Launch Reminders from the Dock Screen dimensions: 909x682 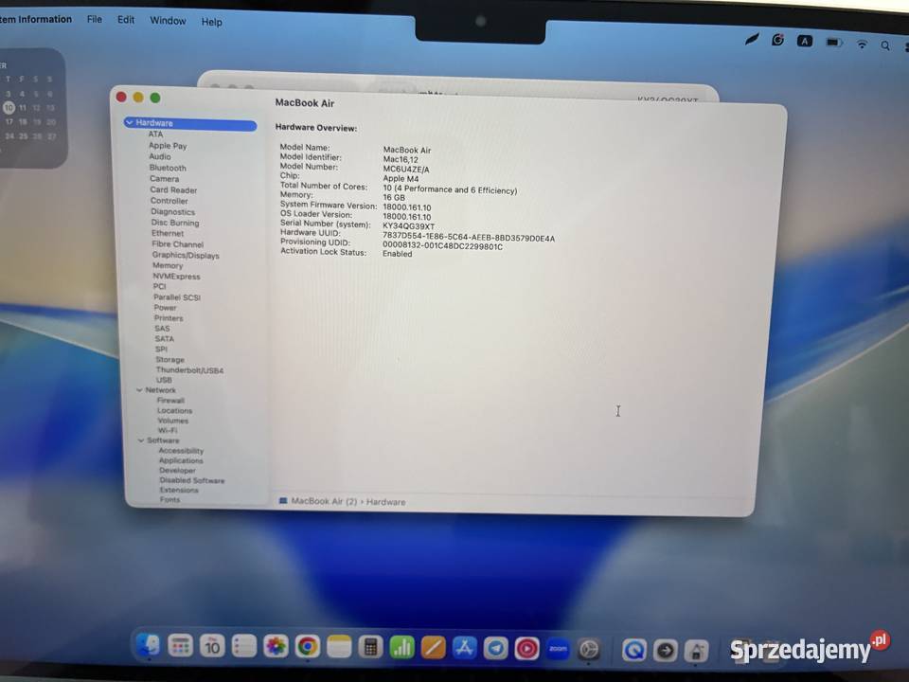coord(244,646)
